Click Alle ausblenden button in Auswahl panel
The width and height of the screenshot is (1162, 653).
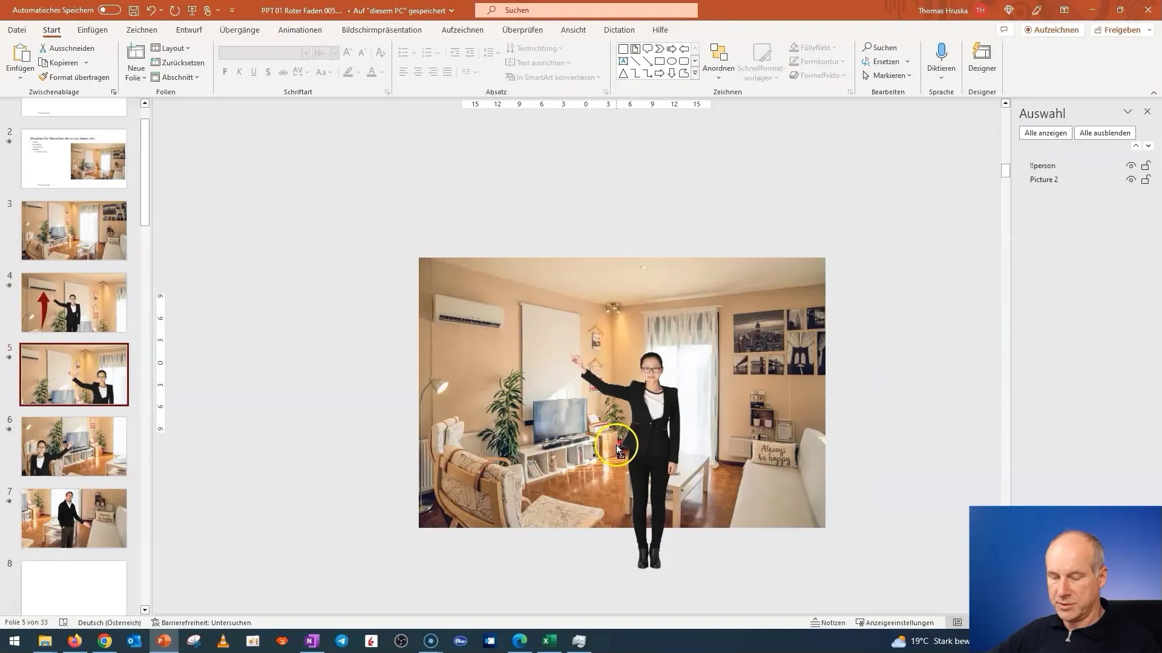(x=1105, y=132)
